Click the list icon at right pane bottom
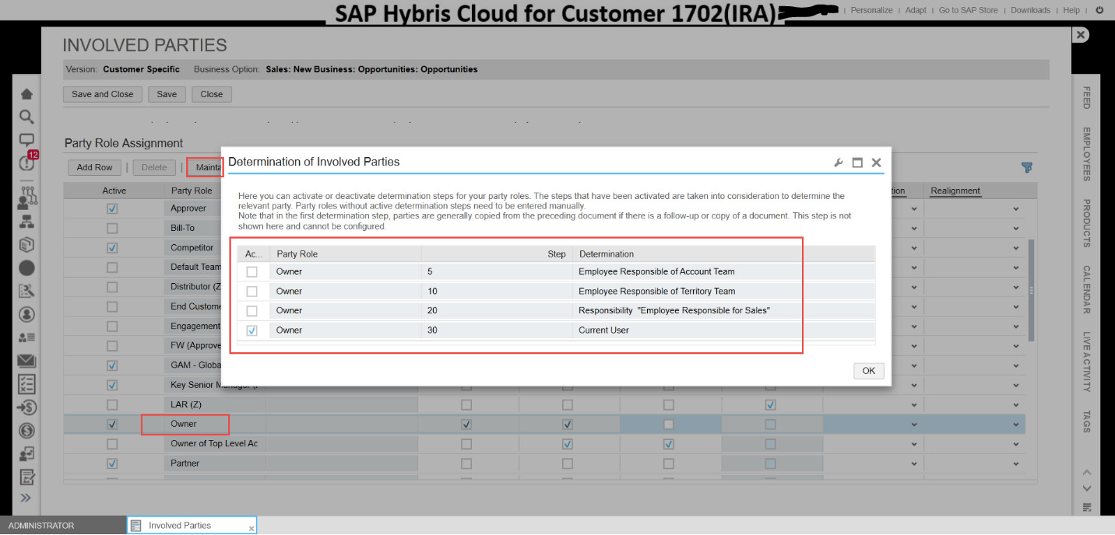 1087,507
